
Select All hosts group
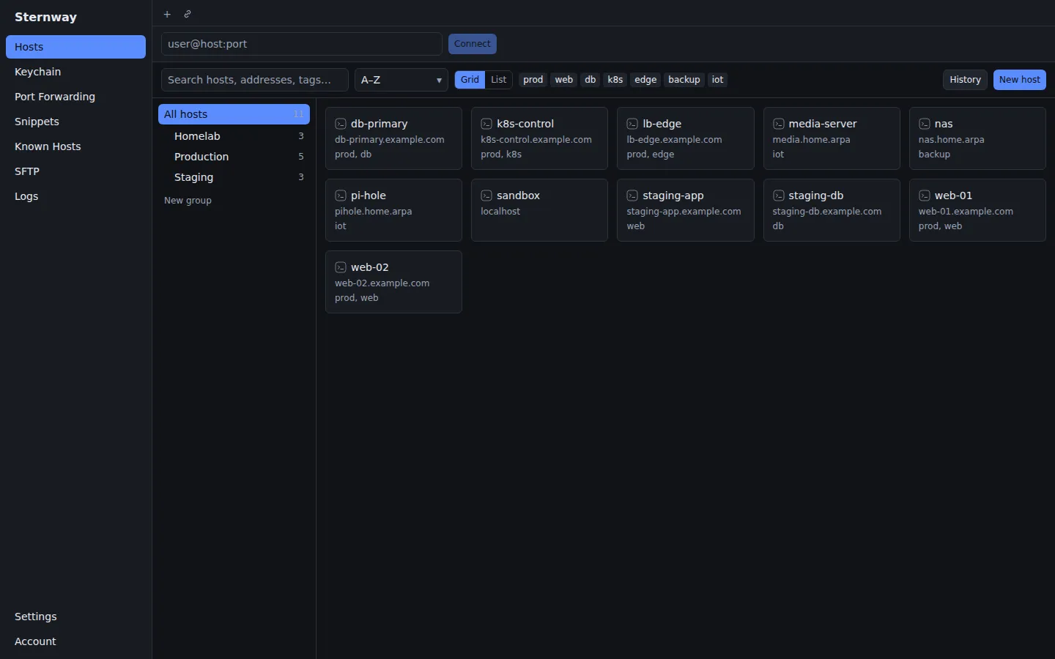[x=234, y=114]
